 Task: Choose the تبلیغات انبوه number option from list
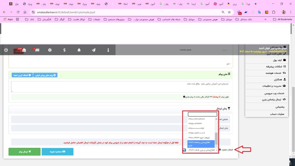tap(202, 137)
